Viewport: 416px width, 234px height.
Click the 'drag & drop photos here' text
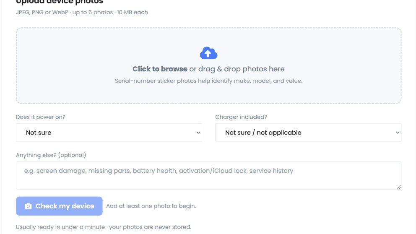[x=241, y=69]
